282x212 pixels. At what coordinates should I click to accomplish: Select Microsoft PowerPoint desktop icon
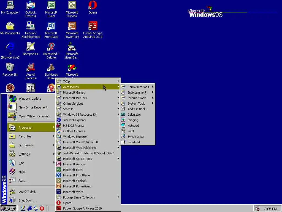tap(72, 30)
